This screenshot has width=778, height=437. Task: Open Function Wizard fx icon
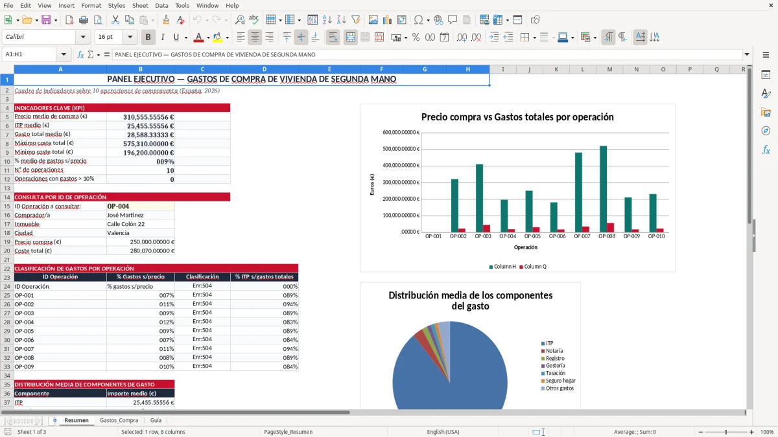pyautogui.click(x=81, y=55)
